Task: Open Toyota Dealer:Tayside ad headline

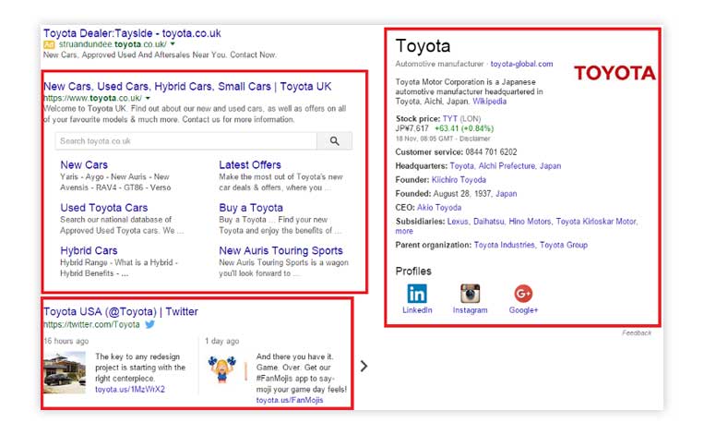Action: click(x=132, y=33)
